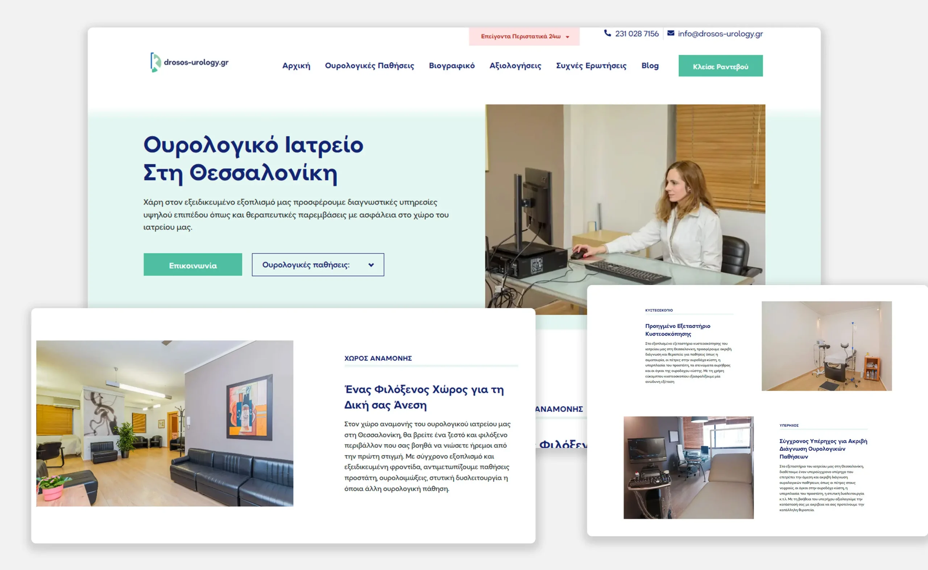Open the ultrasound machine room photo
The image size is (928, 570).
[688, 467]
